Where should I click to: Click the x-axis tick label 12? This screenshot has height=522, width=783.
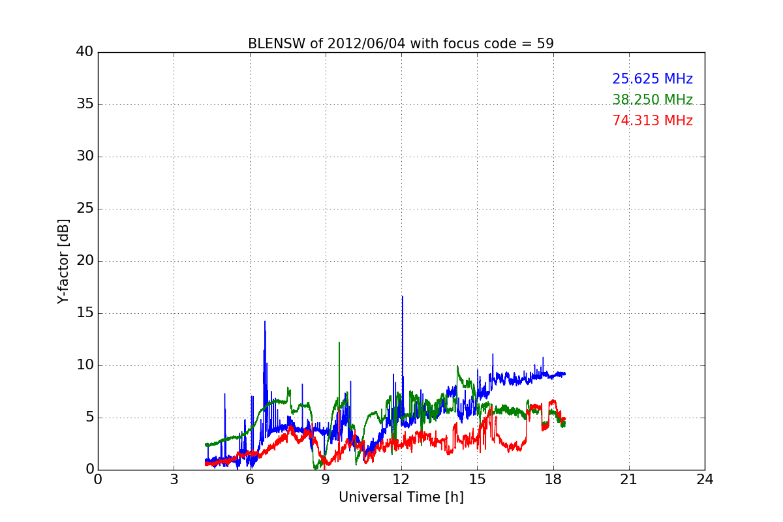(x=401, y=480)
